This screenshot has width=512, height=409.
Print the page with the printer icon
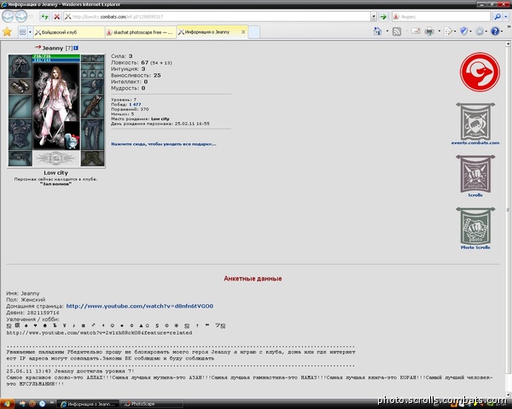point(429,32)
